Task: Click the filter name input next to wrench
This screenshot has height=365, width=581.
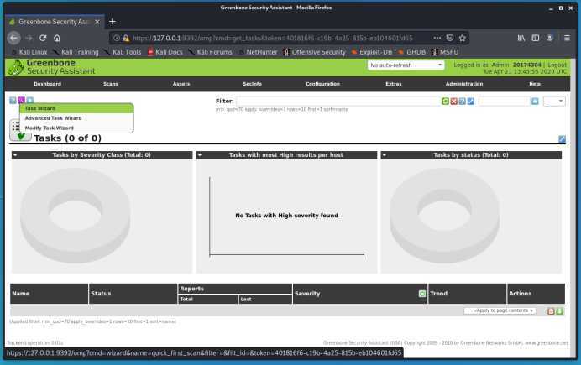Action: 503,101
